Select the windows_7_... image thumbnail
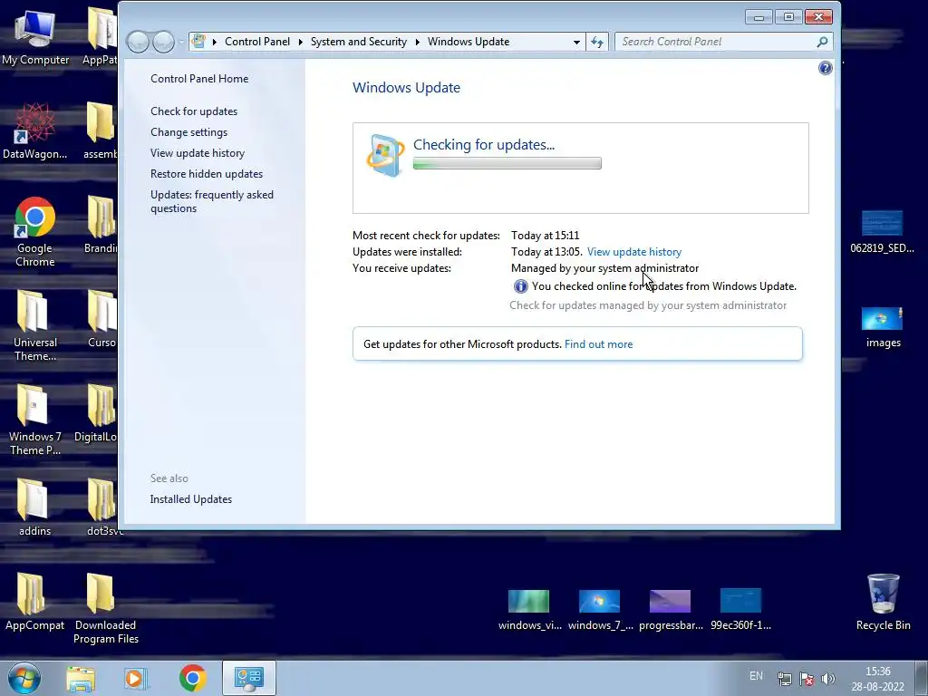The height and width of the screenshot is (696, 928). (x=600, y=610)
